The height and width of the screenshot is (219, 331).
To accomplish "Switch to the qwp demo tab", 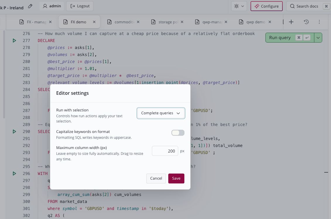I will tap(255, 22).
